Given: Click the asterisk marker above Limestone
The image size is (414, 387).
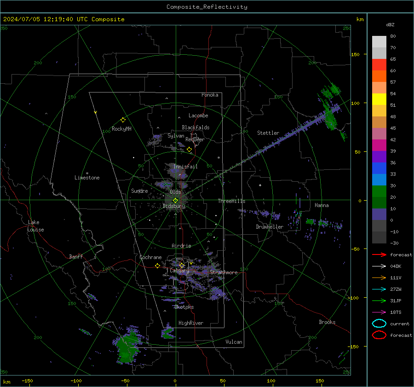Looking at the screenshot, I should click(87, 173).
